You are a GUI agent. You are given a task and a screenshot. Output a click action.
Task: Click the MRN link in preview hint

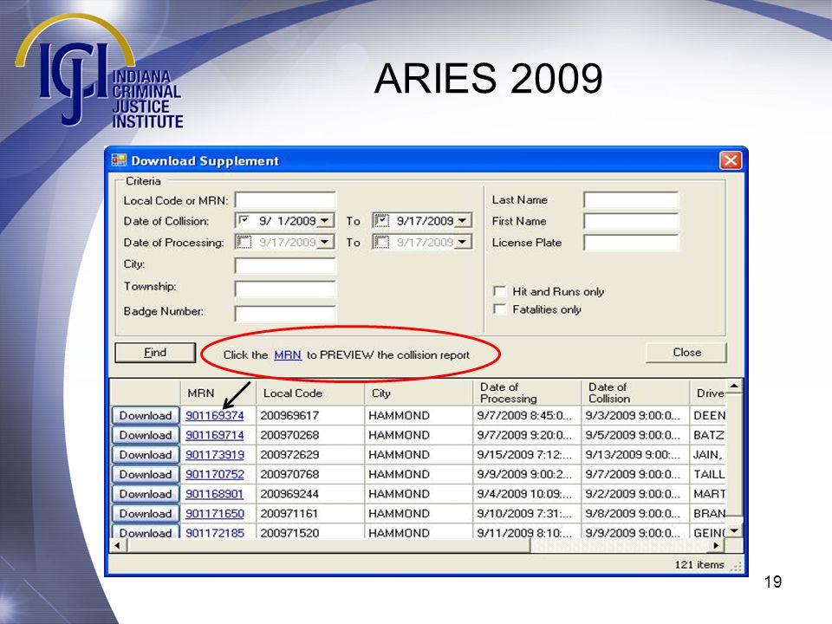click(x=288, y=355)
